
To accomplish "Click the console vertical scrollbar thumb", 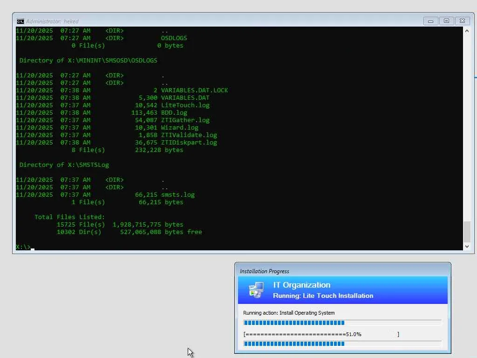I will tap(467, 232).
